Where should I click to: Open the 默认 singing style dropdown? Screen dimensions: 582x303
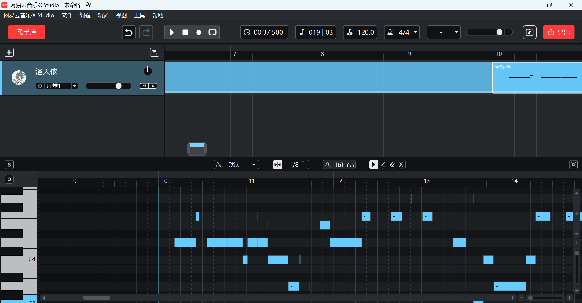point(254,165)
